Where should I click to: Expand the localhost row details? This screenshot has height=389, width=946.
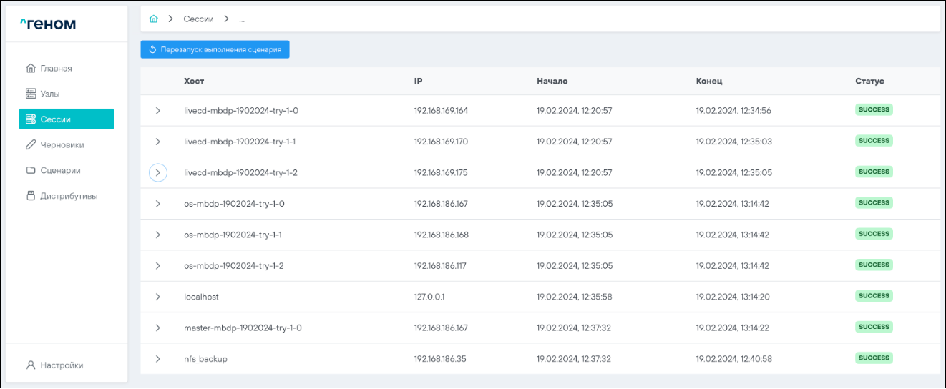click(158, 297)
